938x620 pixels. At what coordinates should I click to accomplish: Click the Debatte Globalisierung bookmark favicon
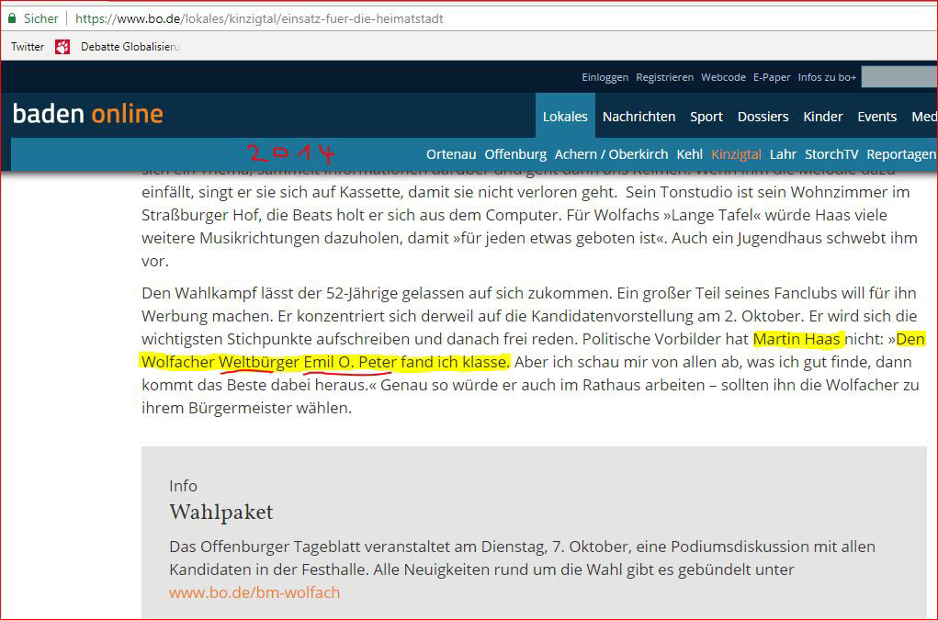[62, 47]
